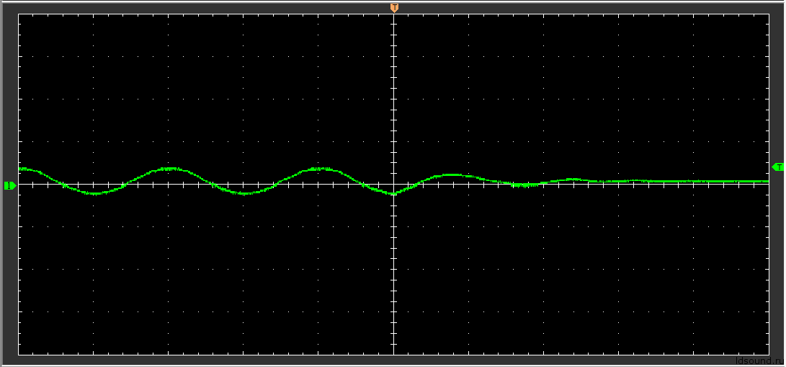Click the waveform start at the left edge
Image resolution: width=786 pixels, height=367 pixels.
[x=20, y=169]
